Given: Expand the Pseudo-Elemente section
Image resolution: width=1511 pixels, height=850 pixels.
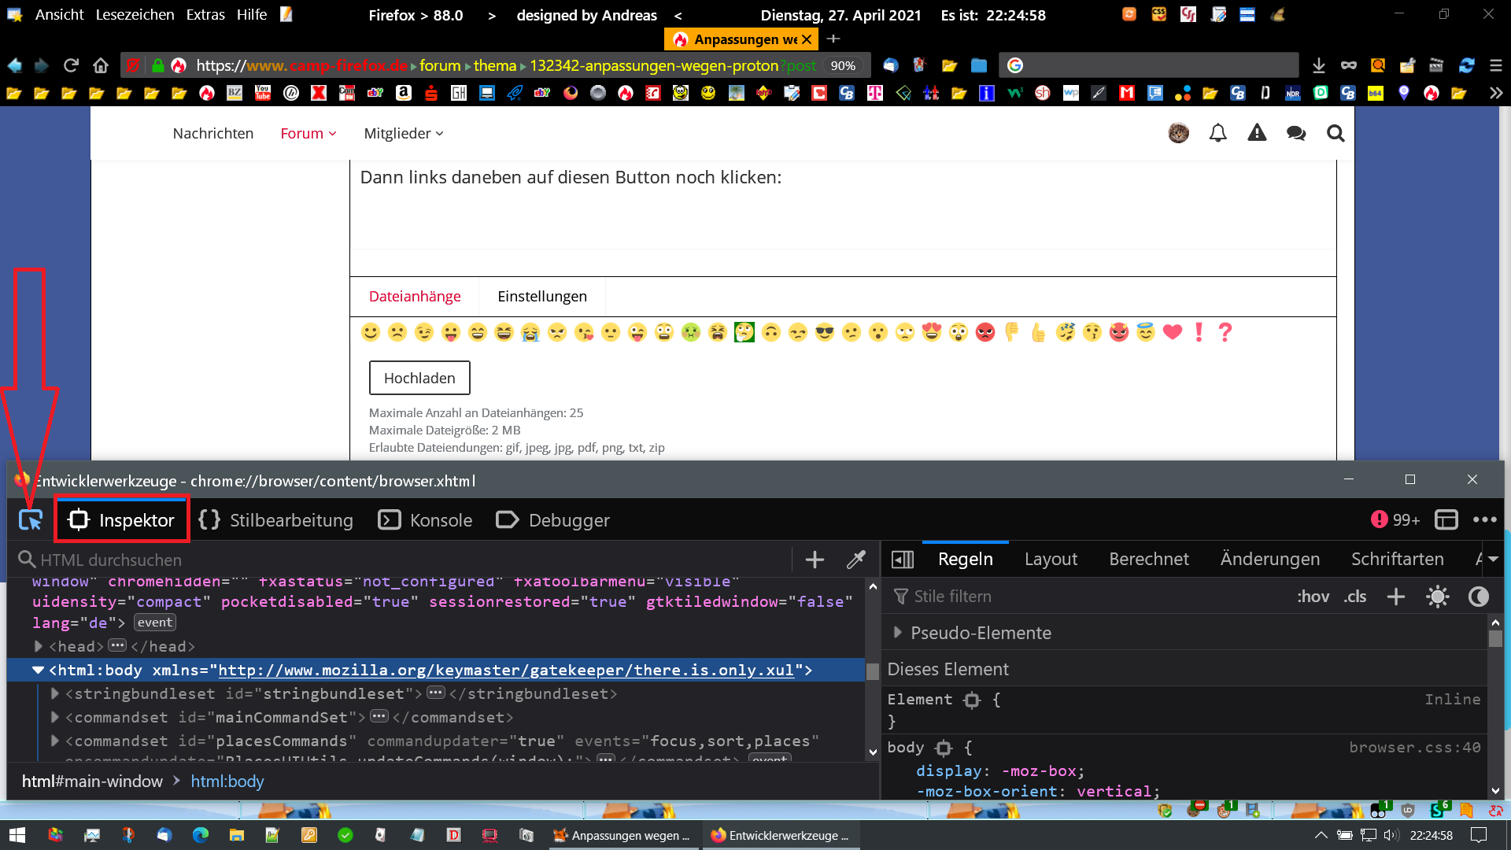Looking at the screenshot, I should 897,633.
